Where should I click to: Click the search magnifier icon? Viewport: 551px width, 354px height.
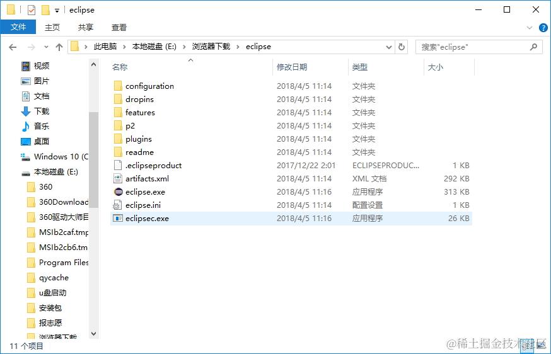tap(534, 47)
